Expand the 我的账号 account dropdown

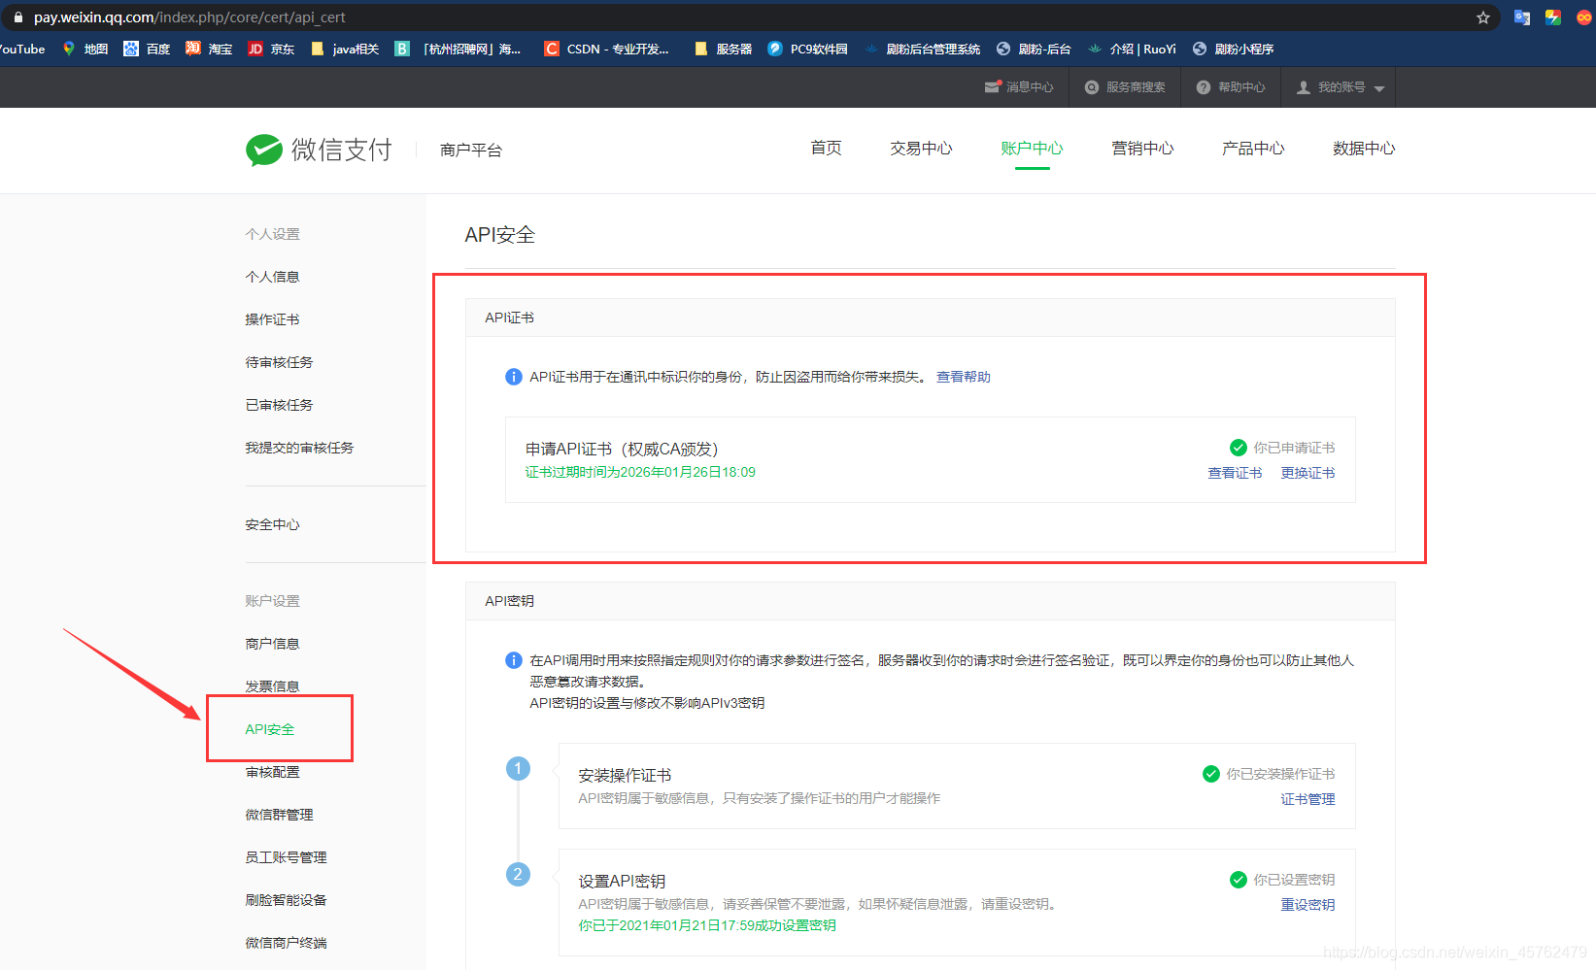(x=1341, y=87)
